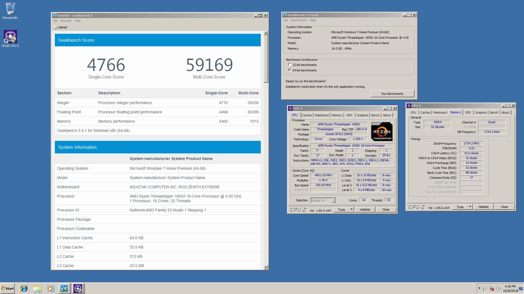The width and height of the screenshot is (524, 294).
Task: Minimize the Geekbench 3 results window
Action: 256,16
